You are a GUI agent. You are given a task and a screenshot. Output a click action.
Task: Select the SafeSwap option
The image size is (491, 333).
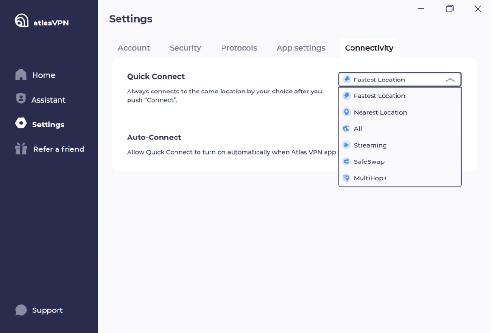coord(400,161)
